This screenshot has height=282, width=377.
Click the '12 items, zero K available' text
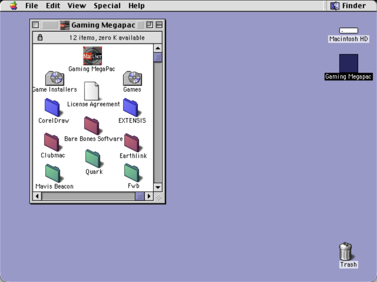tap(107, 38)
